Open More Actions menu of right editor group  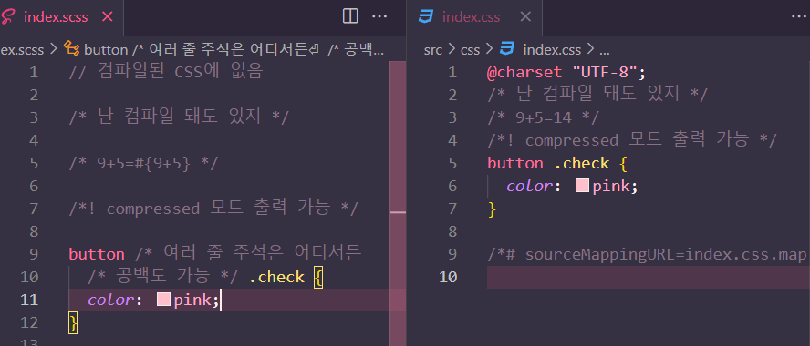pyautogui.click(x=800, y=17)
